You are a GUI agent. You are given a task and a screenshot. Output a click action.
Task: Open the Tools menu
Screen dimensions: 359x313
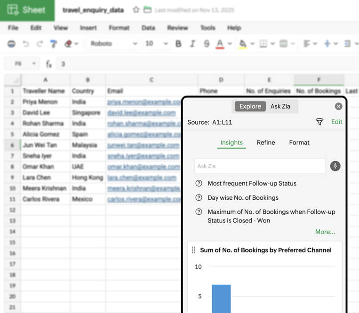(207, 28)
